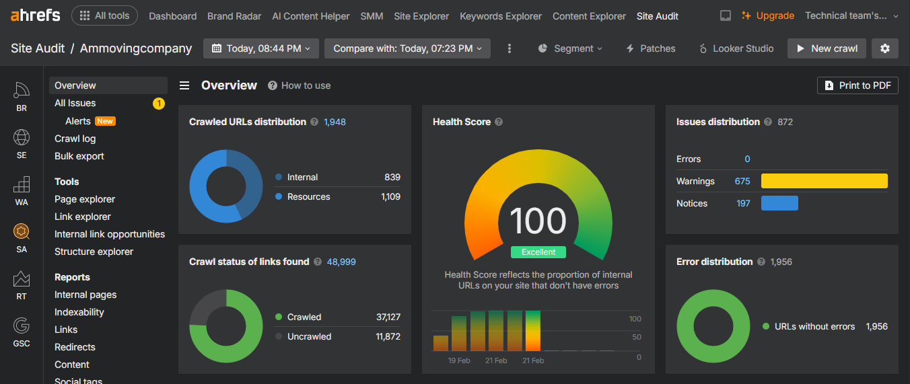Image resolution: width=910 pixels, height=384 pixels.
Task: Open Content Explorer
Action: [x=590, y=16]
